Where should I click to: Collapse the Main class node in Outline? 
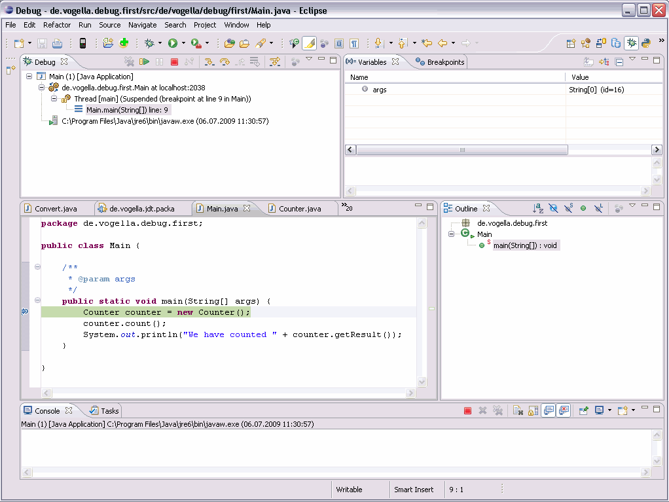pyautogui.click(x=451, y=234)
